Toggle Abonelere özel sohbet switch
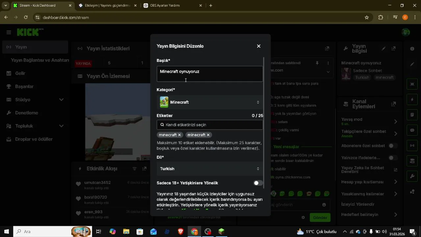The image size is (421, 237). (393, 146)
